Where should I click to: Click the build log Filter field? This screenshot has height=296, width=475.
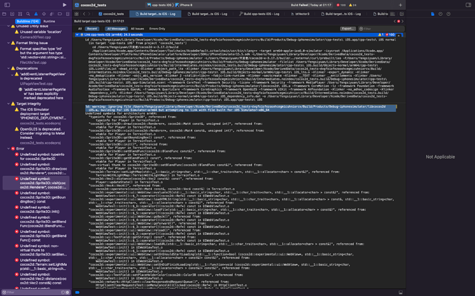click(x=381, y=29)
